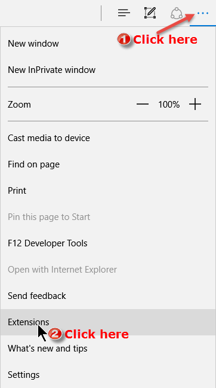Click the 100% zoom level value

(169, 105)
